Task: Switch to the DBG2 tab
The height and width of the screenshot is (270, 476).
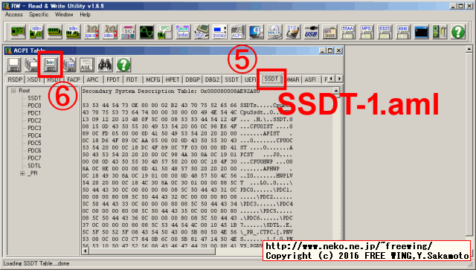Action: (x=212, y=80)
